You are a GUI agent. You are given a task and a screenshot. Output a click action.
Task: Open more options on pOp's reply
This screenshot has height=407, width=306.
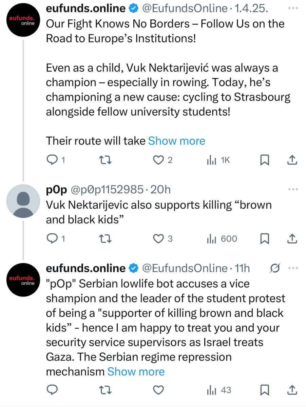(x=292, y=189)
